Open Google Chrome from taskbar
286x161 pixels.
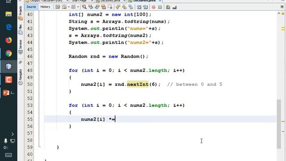tap(8, 53)
